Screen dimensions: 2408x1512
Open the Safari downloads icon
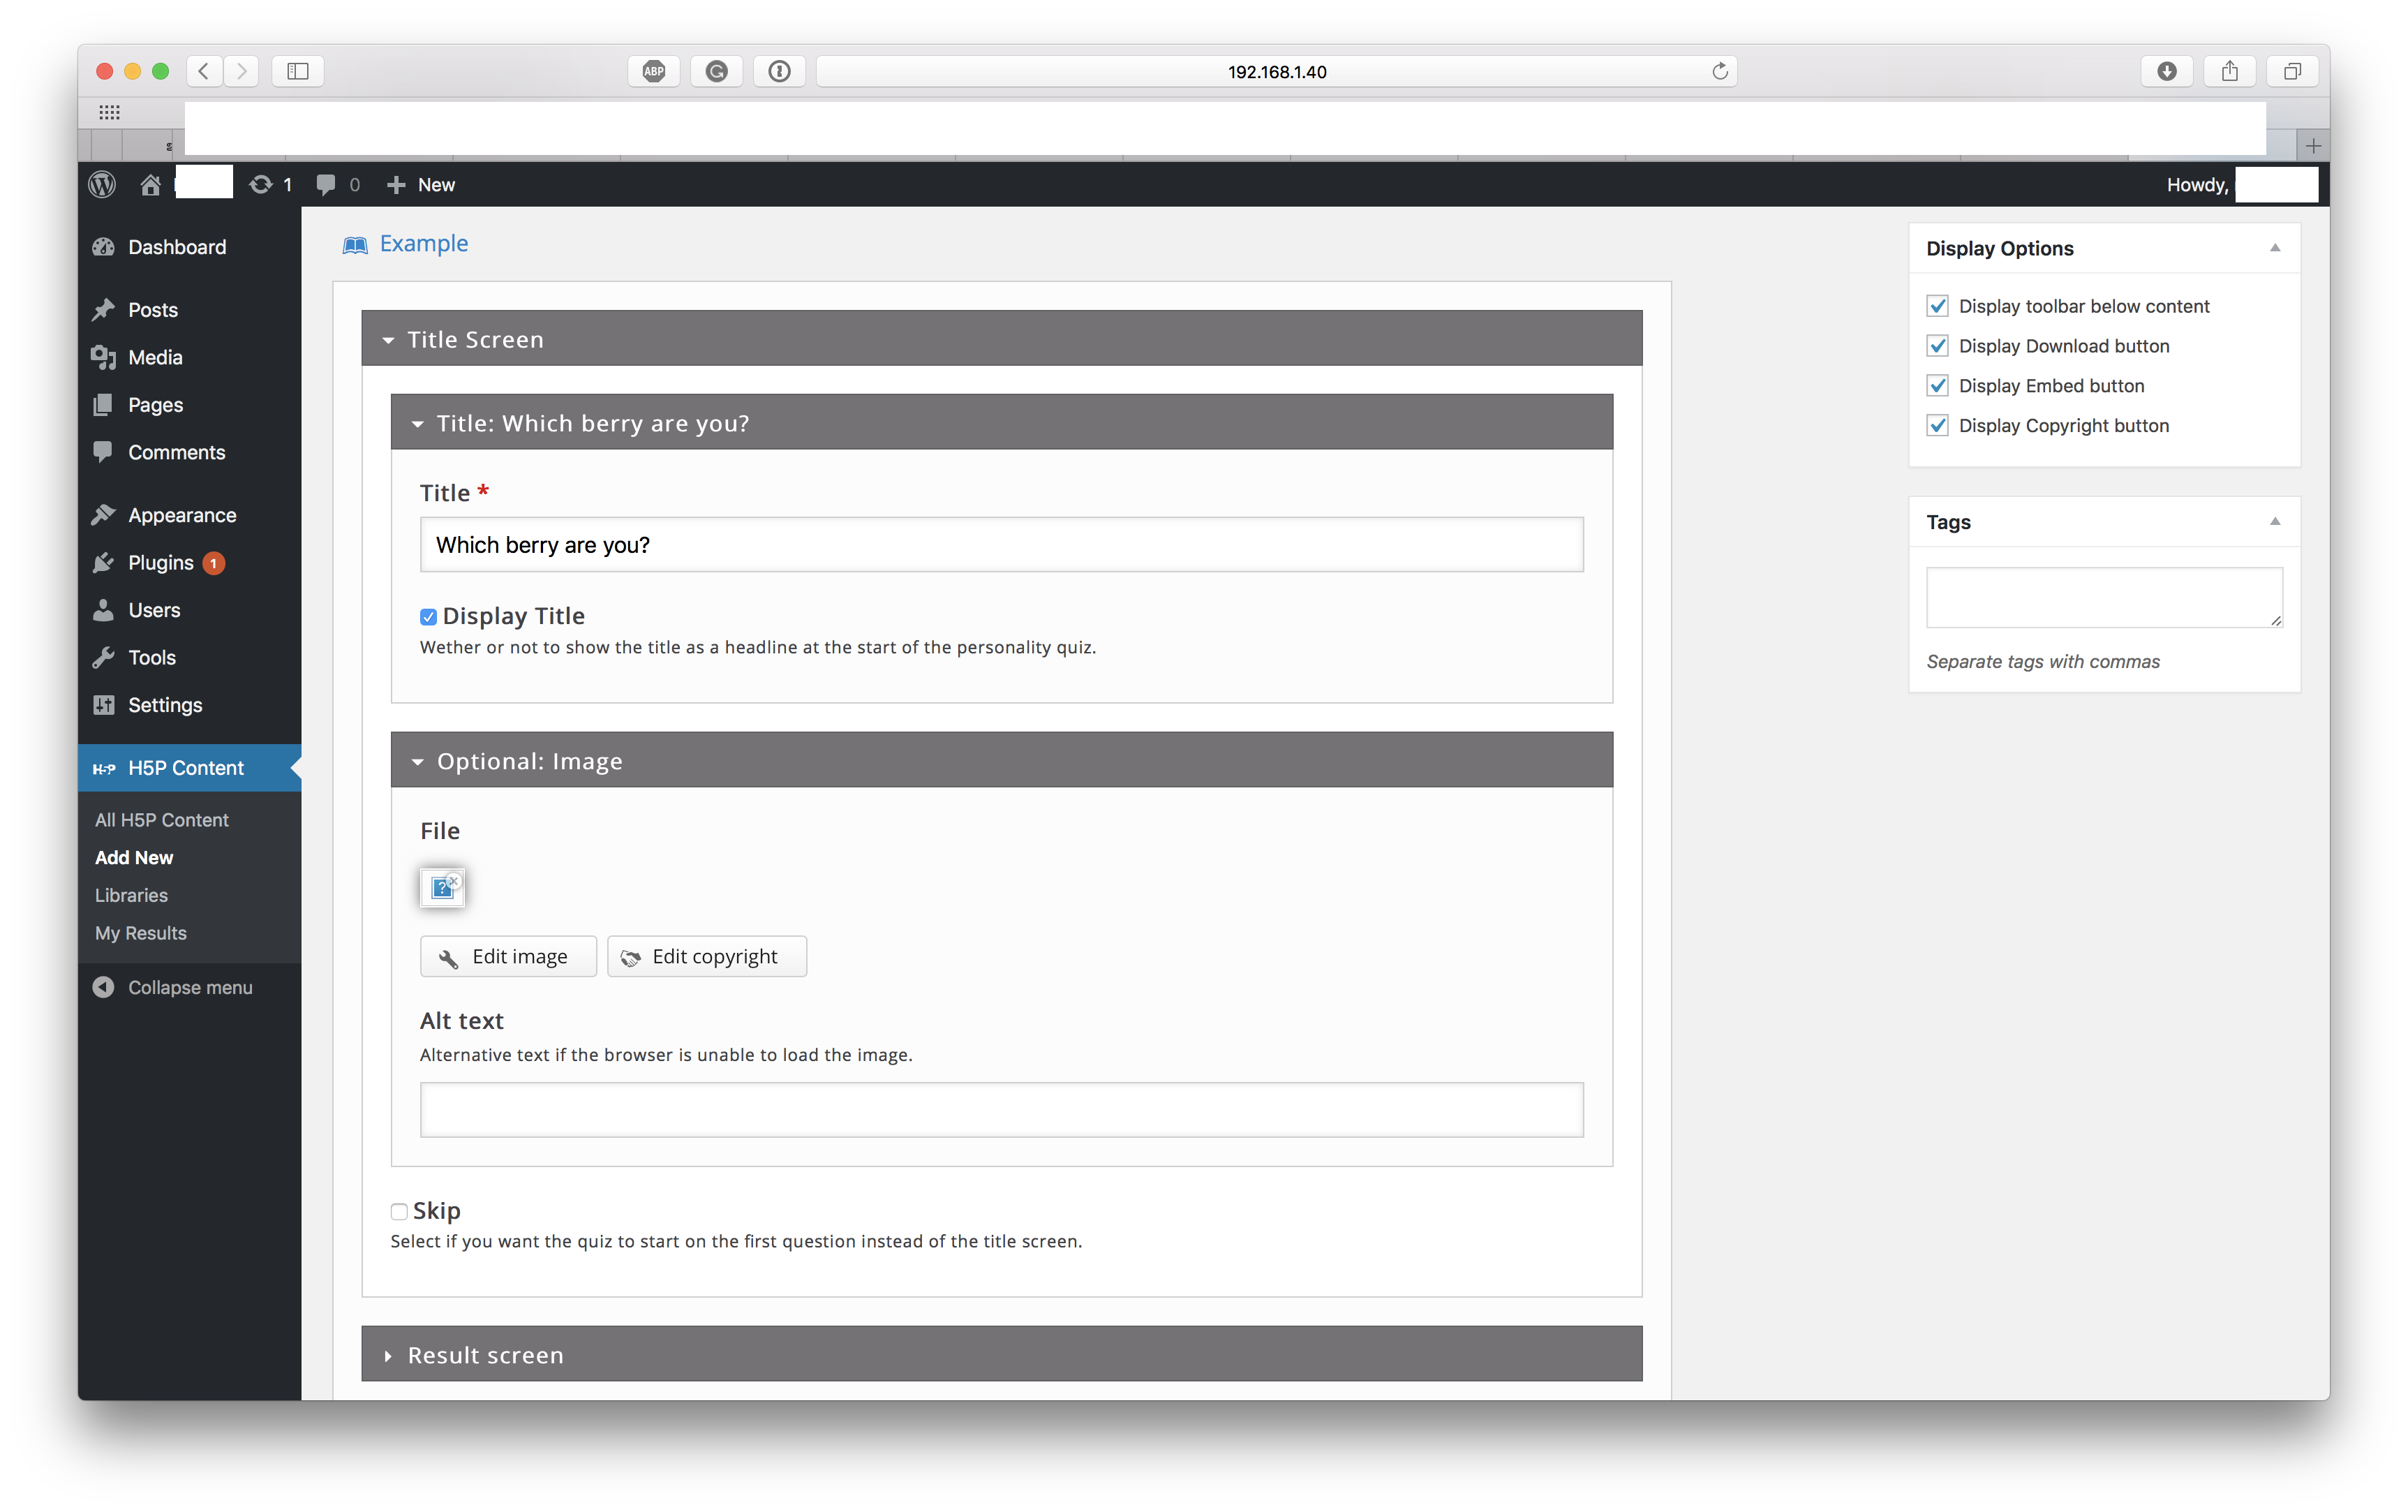2166,71
